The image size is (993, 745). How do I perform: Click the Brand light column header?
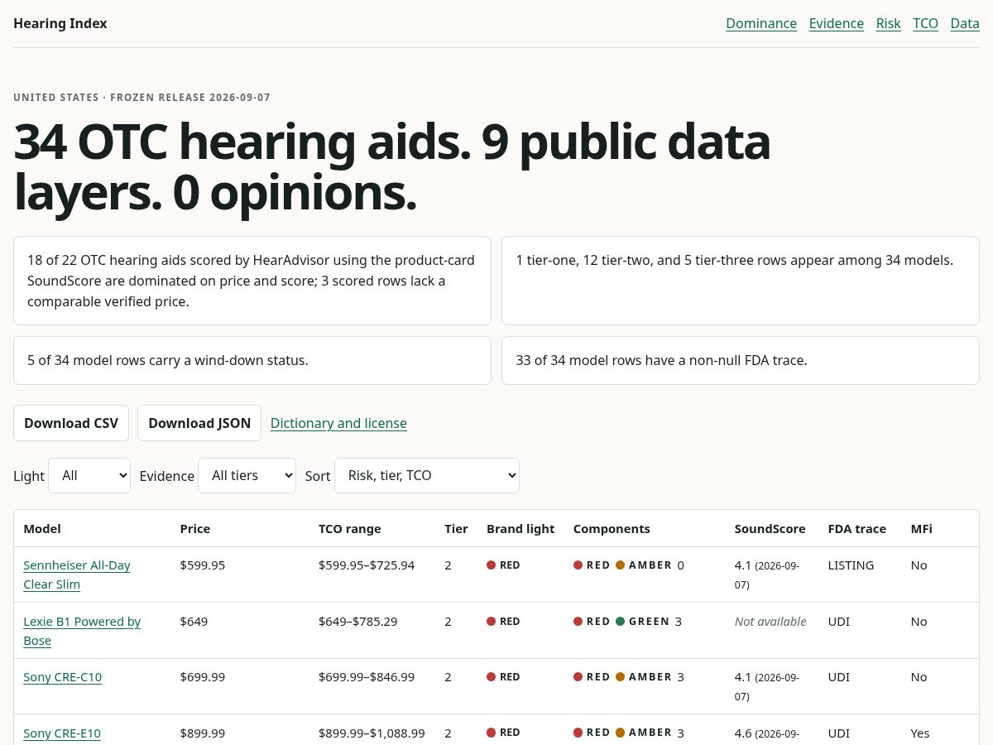click(x=520, y=529)
